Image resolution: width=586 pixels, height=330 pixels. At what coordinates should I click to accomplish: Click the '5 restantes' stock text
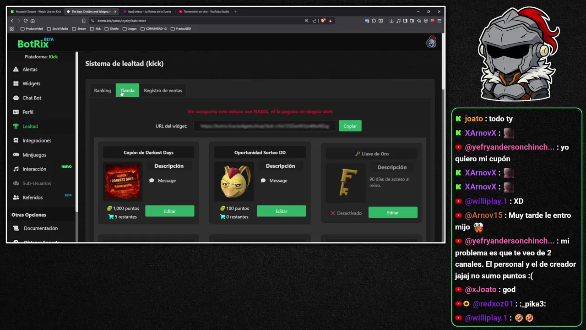[125, 216]
